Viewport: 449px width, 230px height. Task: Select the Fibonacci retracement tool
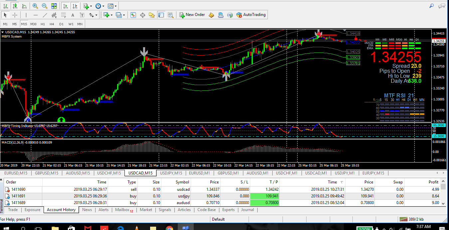(x=63, y=15)
